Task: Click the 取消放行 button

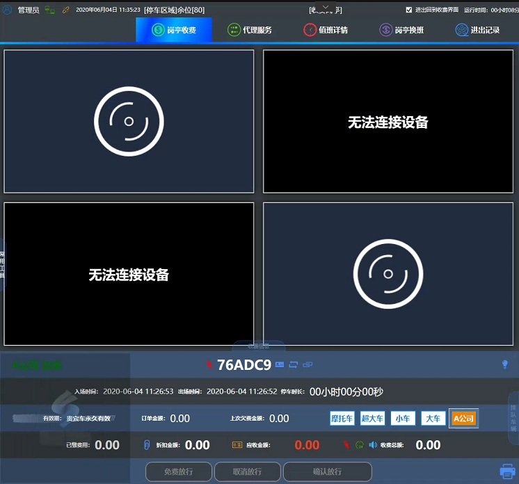Action: (248, 471)
